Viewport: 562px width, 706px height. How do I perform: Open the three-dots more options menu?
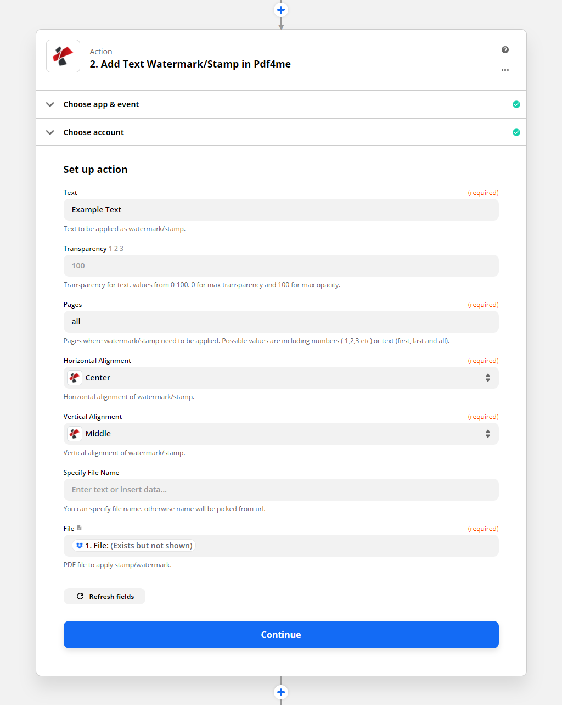point(505,70)
